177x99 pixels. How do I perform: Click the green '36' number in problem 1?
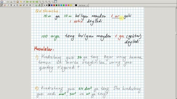pyautogui.click(x=79, y=57)
